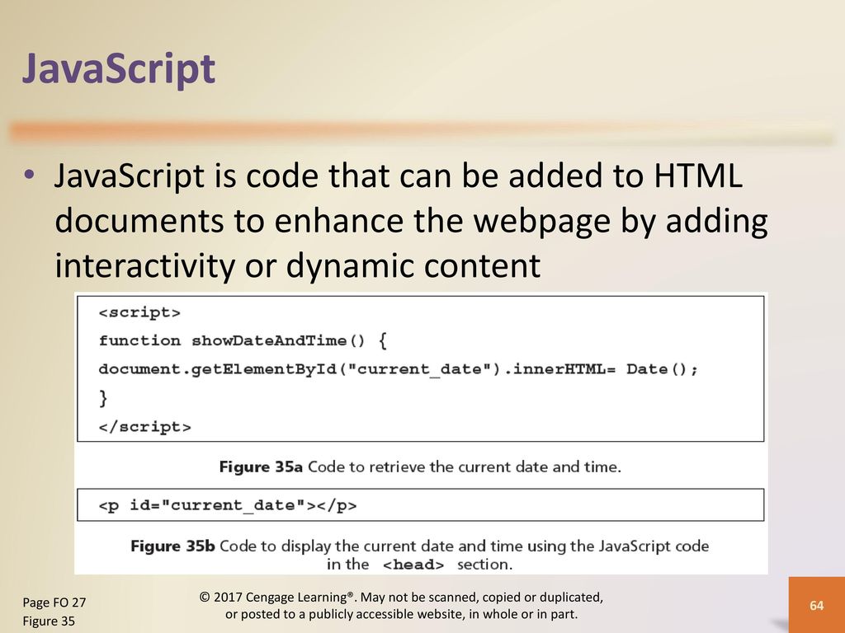Click the opening <script> tag line
Screen dimensions: 845x633
pyautogui.click(x=139, y=312)
